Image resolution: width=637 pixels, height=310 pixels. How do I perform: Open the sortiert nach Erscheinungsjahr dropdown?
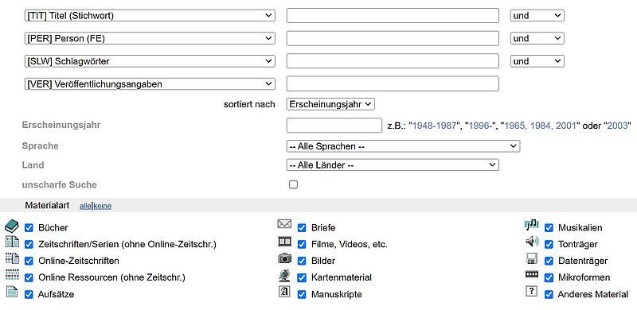pos(330,104)
